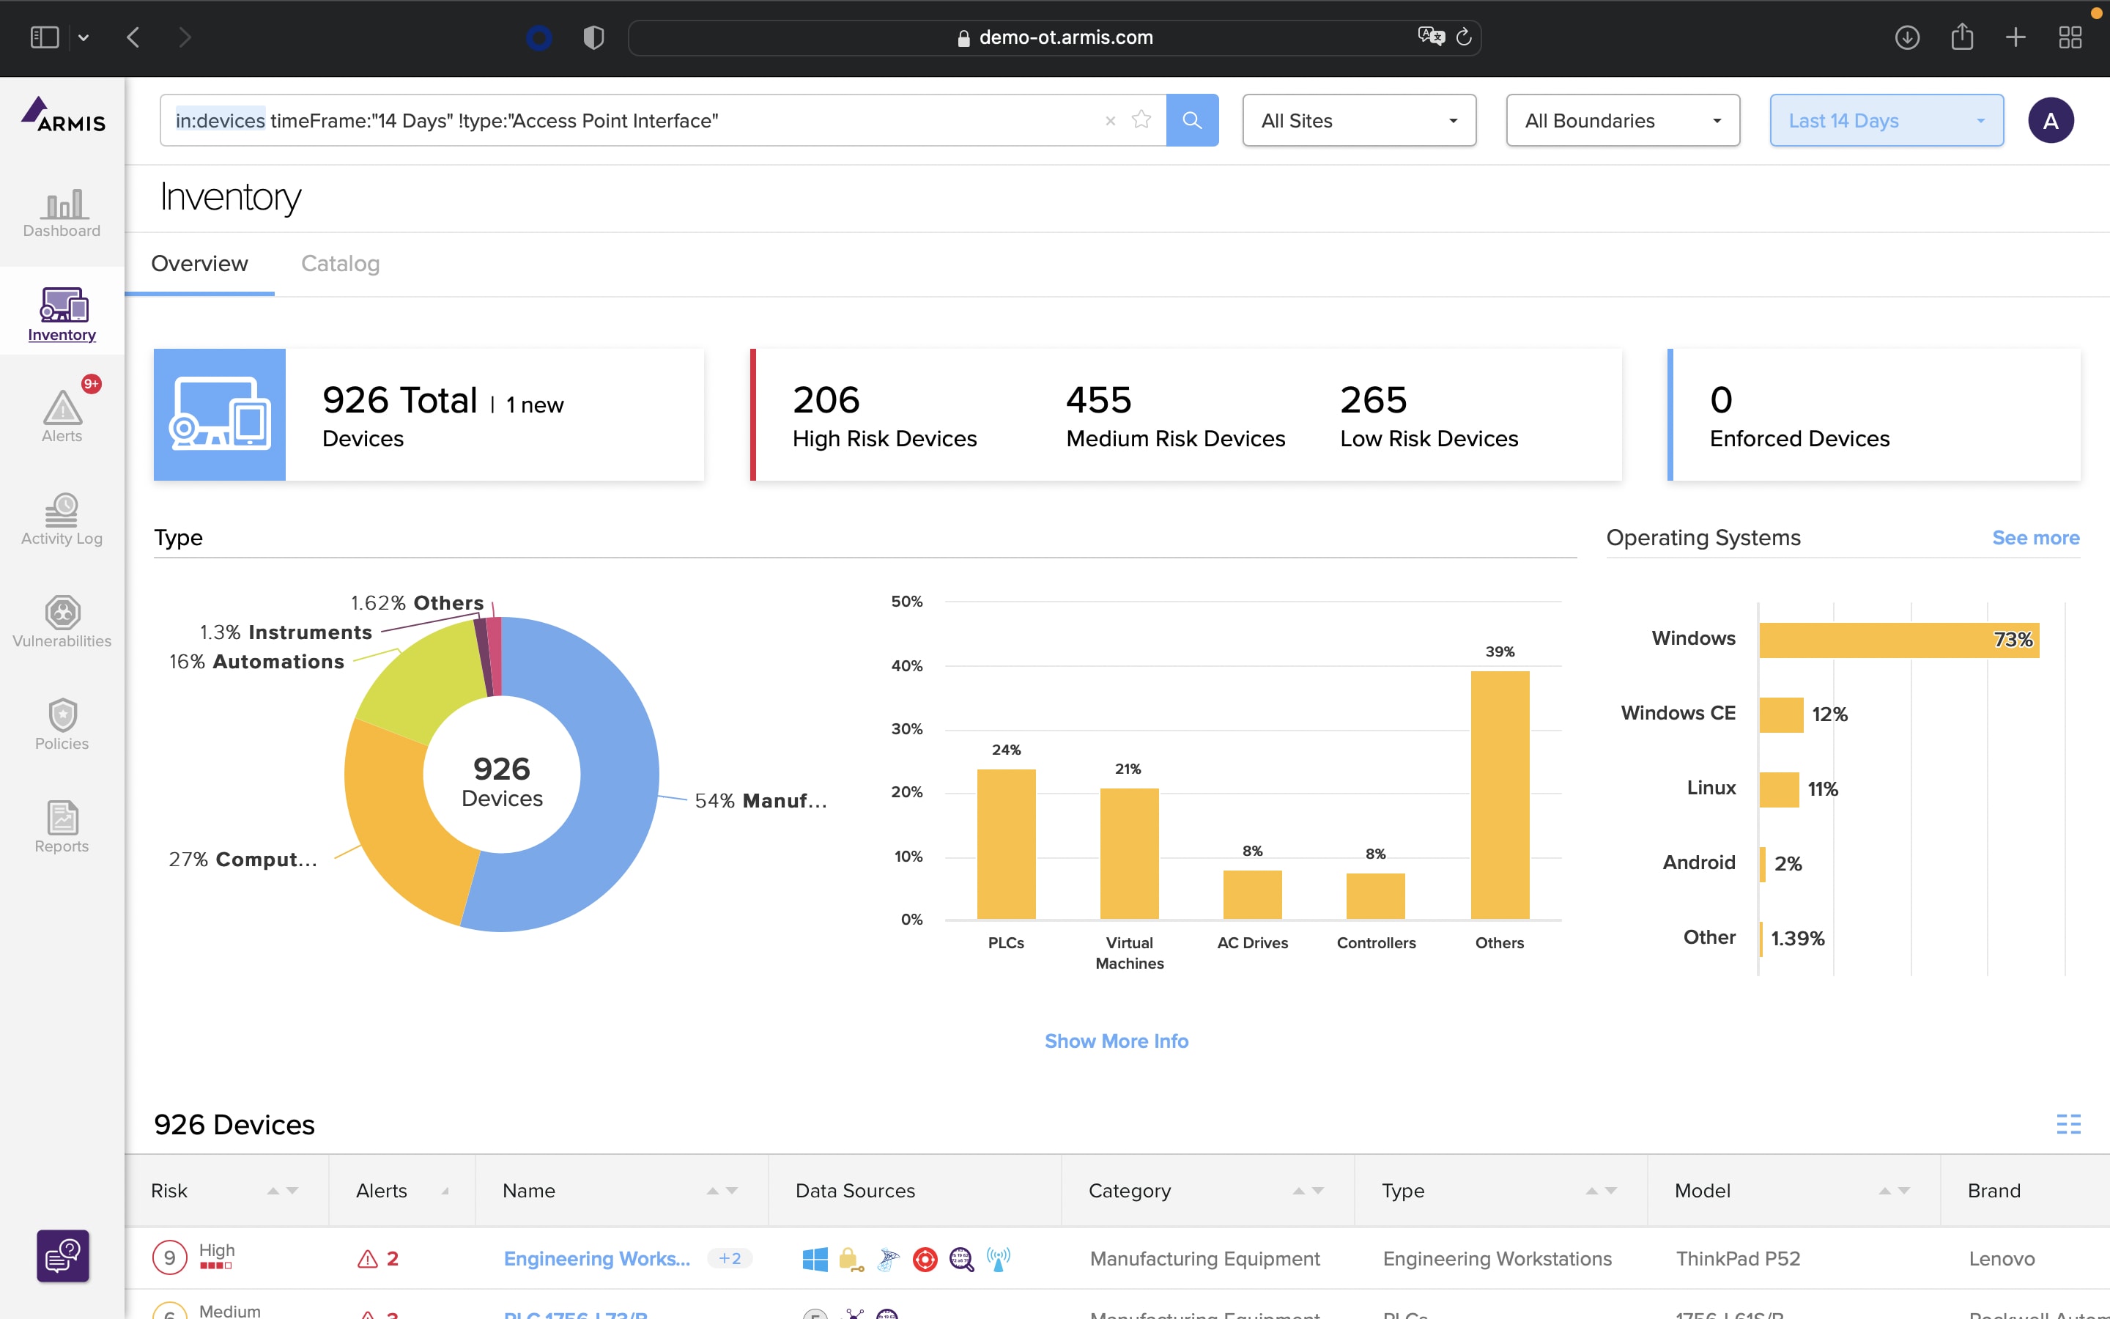Sort by the Risk column arrows
The image size is (2110, 1319).
283,1191
